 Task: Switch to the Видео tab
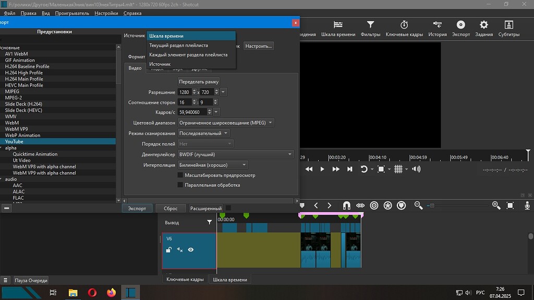pos(135,68)
